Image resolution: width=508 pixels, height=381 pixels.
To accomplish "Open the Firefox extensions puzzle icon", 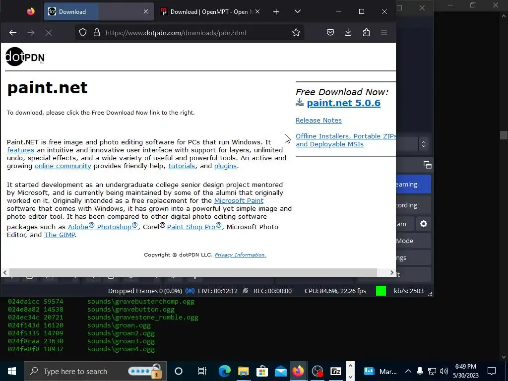I will click(366, 32).
